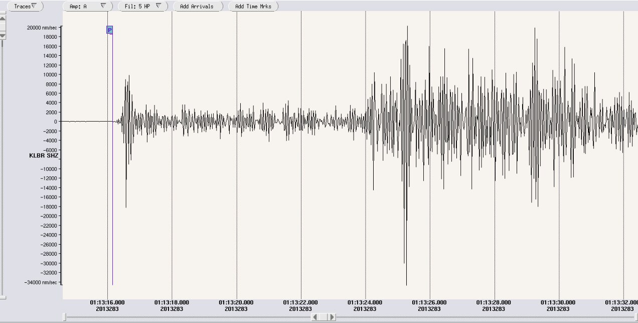Expand the Traces list via its disclosure arrow
This screenshot has width=638, height=323.
pos(34,5)
